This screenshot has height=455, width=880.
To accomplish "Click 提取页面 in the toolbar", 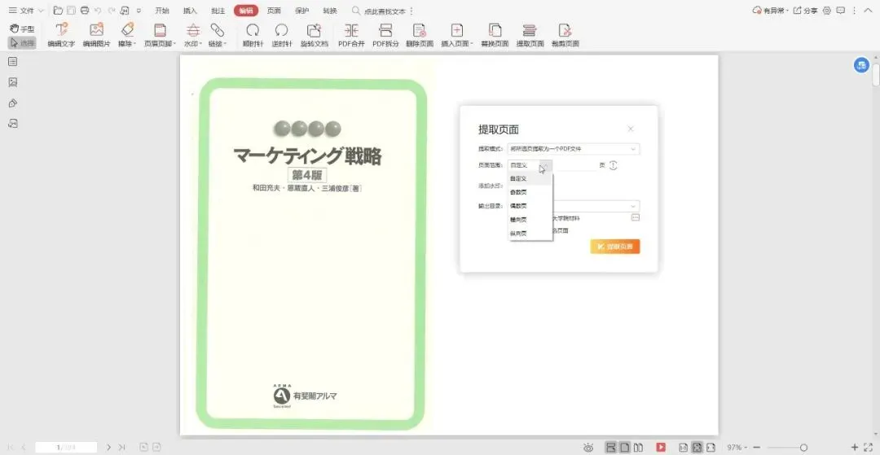I will click(x=530, y=35).
